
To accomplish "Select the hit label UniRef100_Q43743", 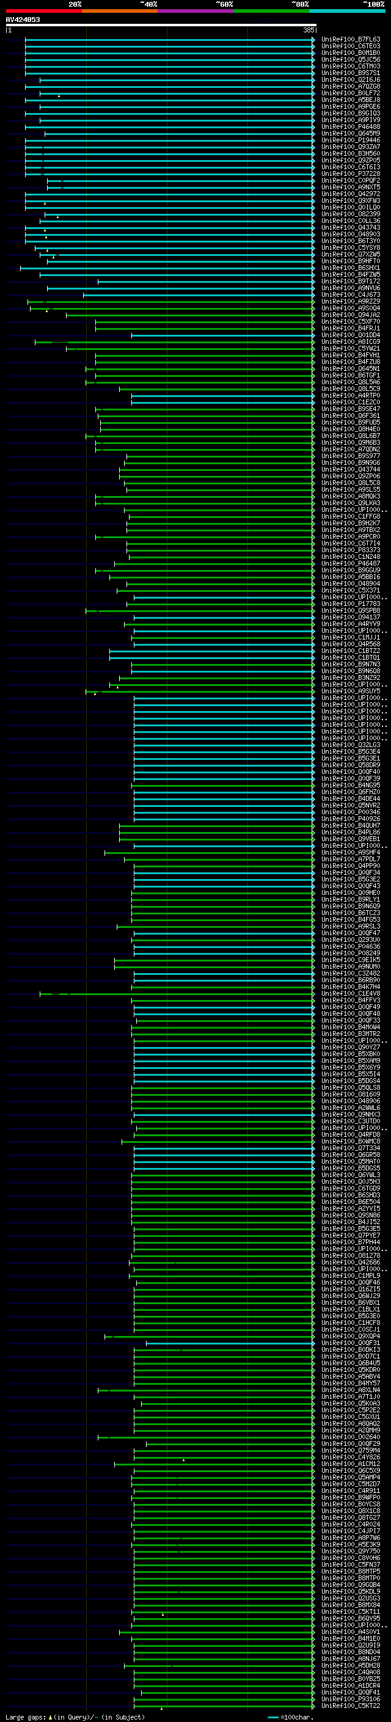I will pos(350,227).
